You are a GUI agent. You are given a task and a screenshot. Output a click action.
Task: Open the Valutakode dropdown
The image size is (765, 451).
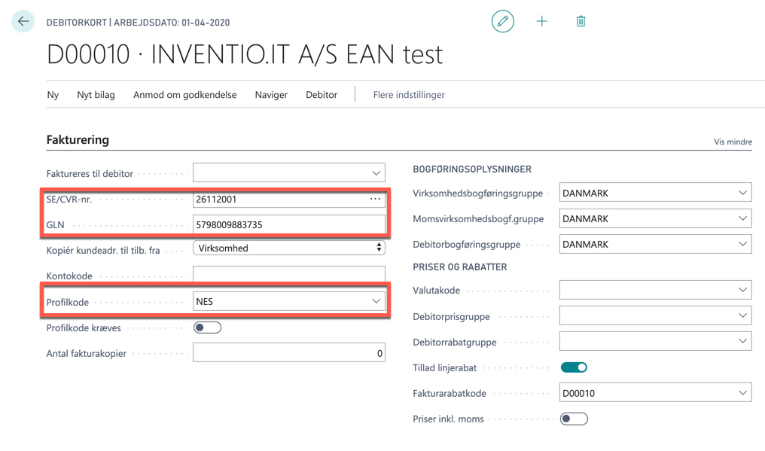point(742,290)
